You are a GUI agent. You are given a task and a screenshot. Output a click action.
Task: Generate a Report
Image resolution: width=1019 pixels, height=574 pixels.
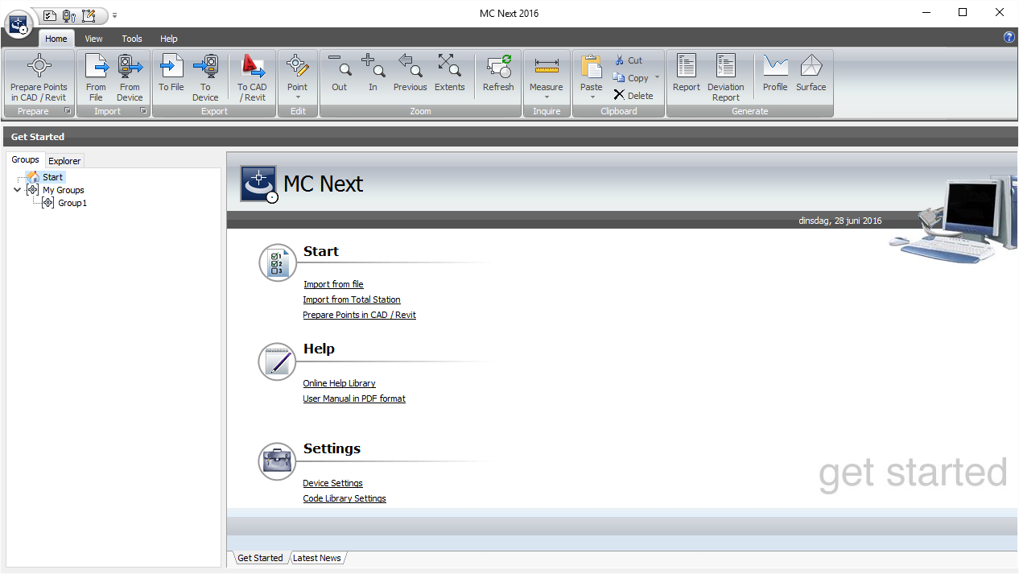[x=687, y=74]
